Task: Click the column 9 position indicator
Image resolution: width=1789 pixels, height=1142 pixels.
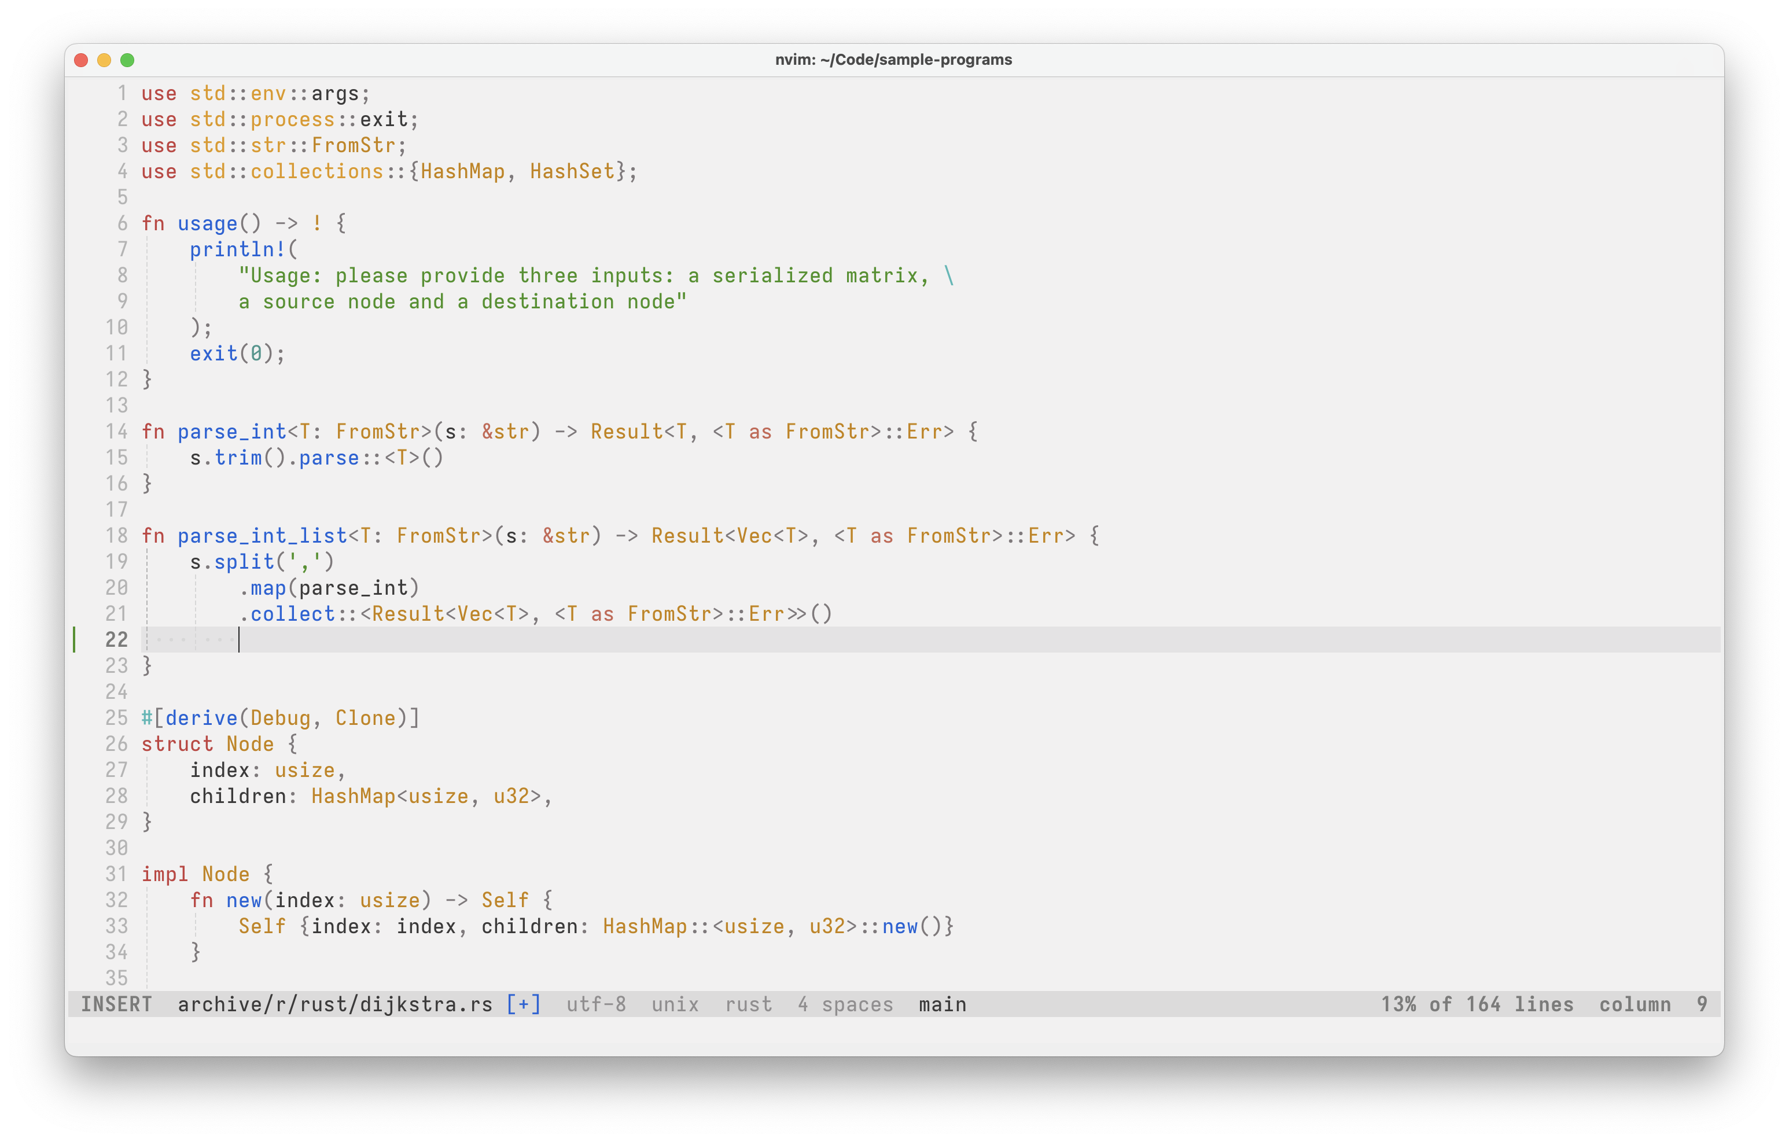Action: click(x=1653, y=1004)
